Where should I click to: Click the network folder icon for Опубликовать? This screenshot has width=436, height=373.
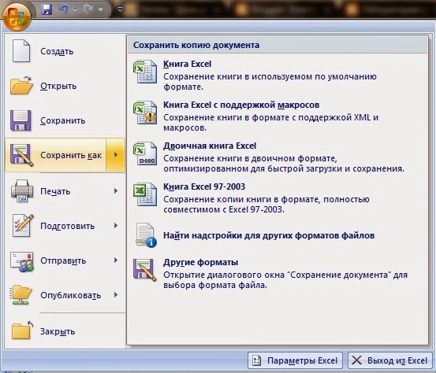pos(21,295)
